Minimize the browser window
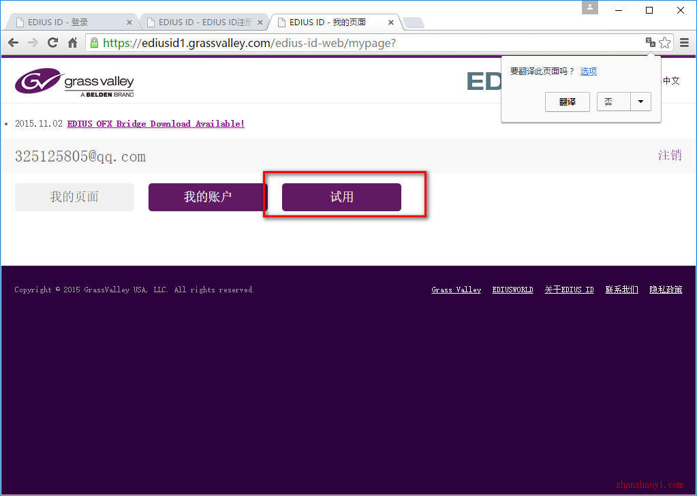The width and height of the screenshot is (697, 496). pyautogui.click(x=619, y=10)
